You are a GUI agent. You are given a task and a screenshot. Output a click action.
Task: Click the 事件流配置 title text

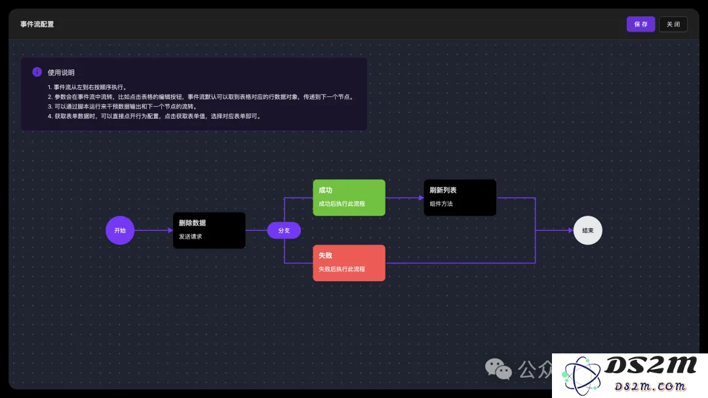point(37,24)
